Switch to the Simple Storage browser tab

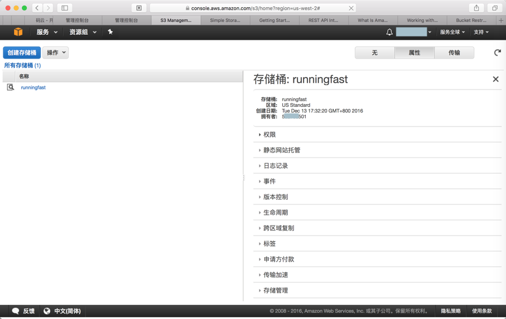(225, 20)
